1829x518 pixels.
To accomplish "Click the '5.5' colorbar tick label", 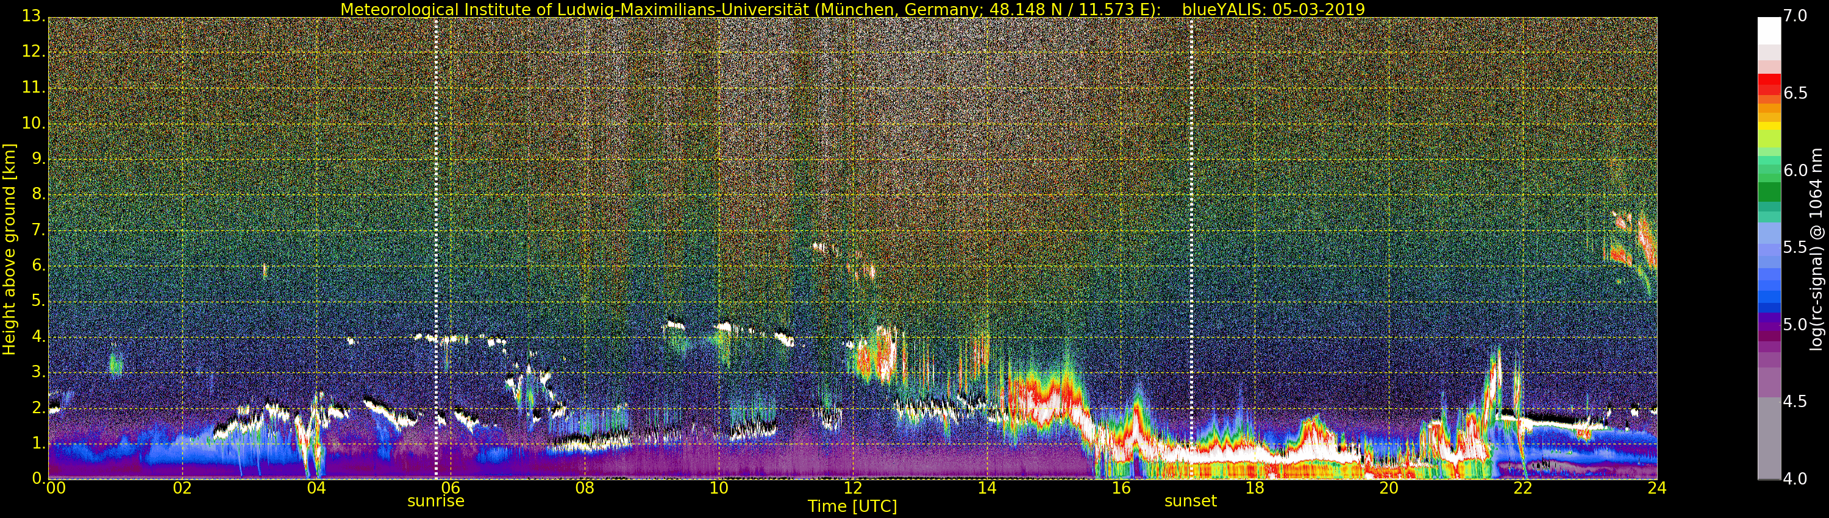I will [1795, 247].
